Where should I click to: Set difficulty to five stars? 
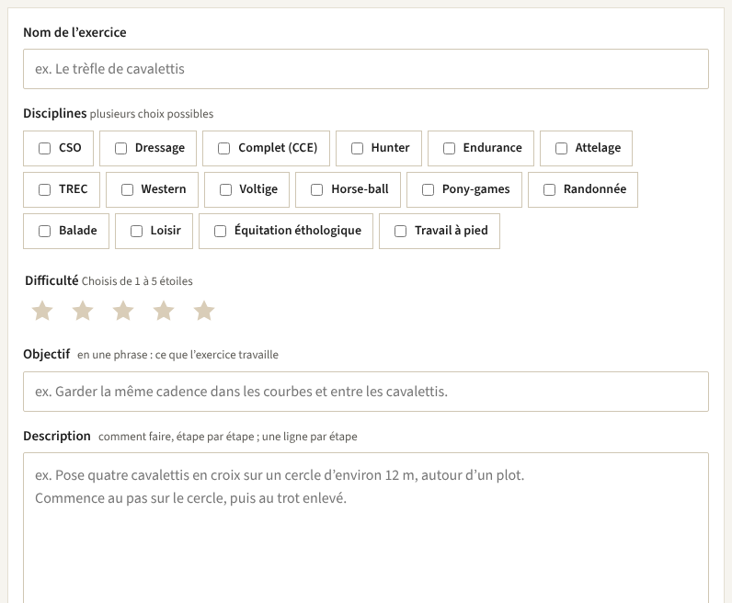[x=204, y=311]
